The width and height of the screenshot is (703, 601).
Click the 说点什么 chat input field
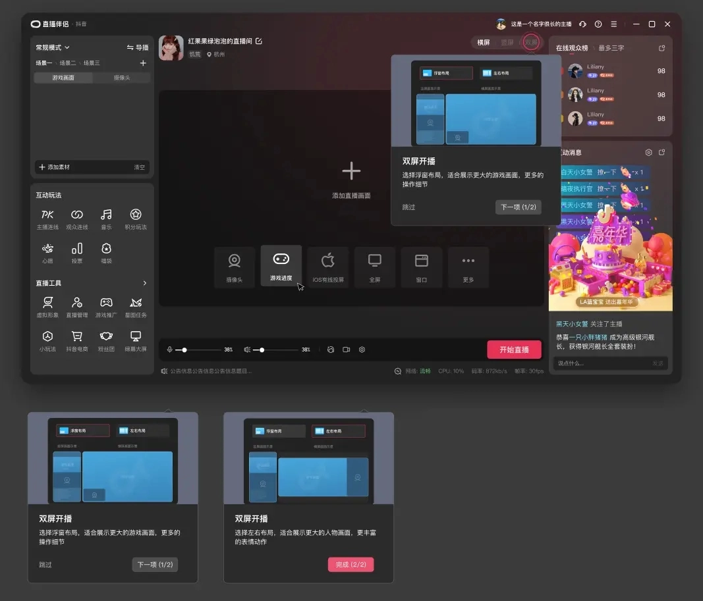point(601,363)
